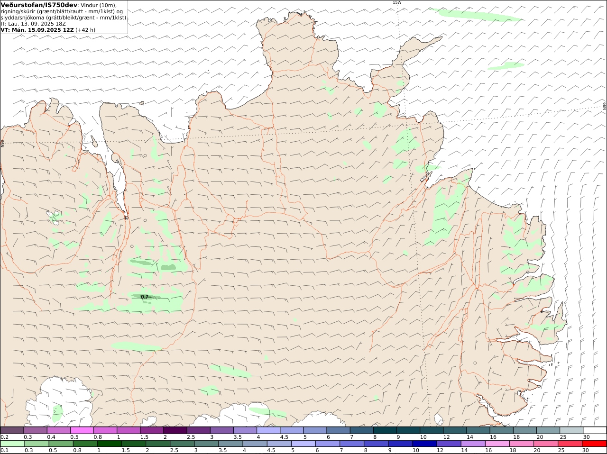Select the dark purple top-row swatch starting at 2
The image size is (607, 454).
[175, 430]
